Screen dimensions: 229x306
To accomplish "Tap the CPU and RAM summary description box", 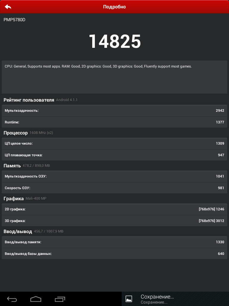I will pos(114,77).
